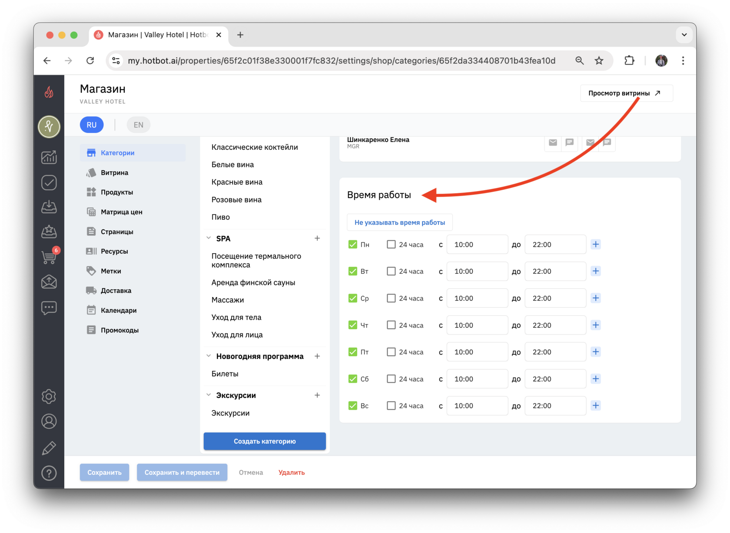Click the Сохранить и перевести button

182,473
